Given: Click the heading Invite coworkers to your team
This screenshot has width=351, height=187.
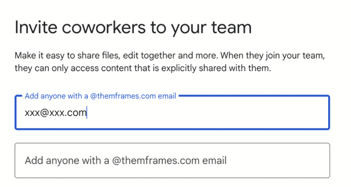Looking at the screenshot, I should click(133, 28).
